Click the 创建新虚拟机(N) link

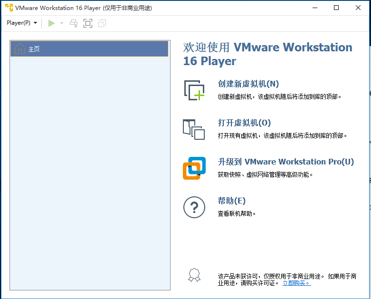click(248, 84)
